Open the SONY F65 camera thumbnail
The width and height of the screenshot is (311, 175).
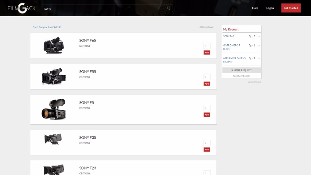(53, 45)
